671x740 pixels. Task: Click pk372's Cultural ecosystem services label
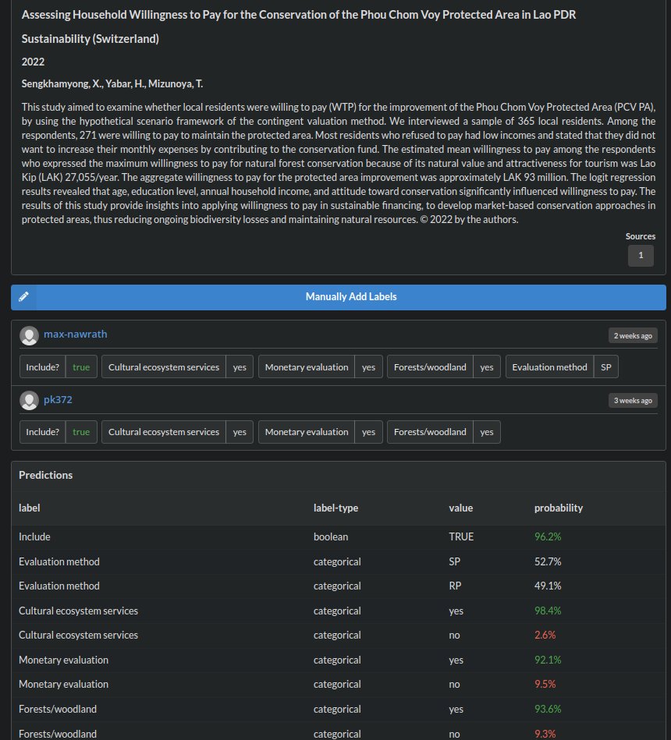178,432
